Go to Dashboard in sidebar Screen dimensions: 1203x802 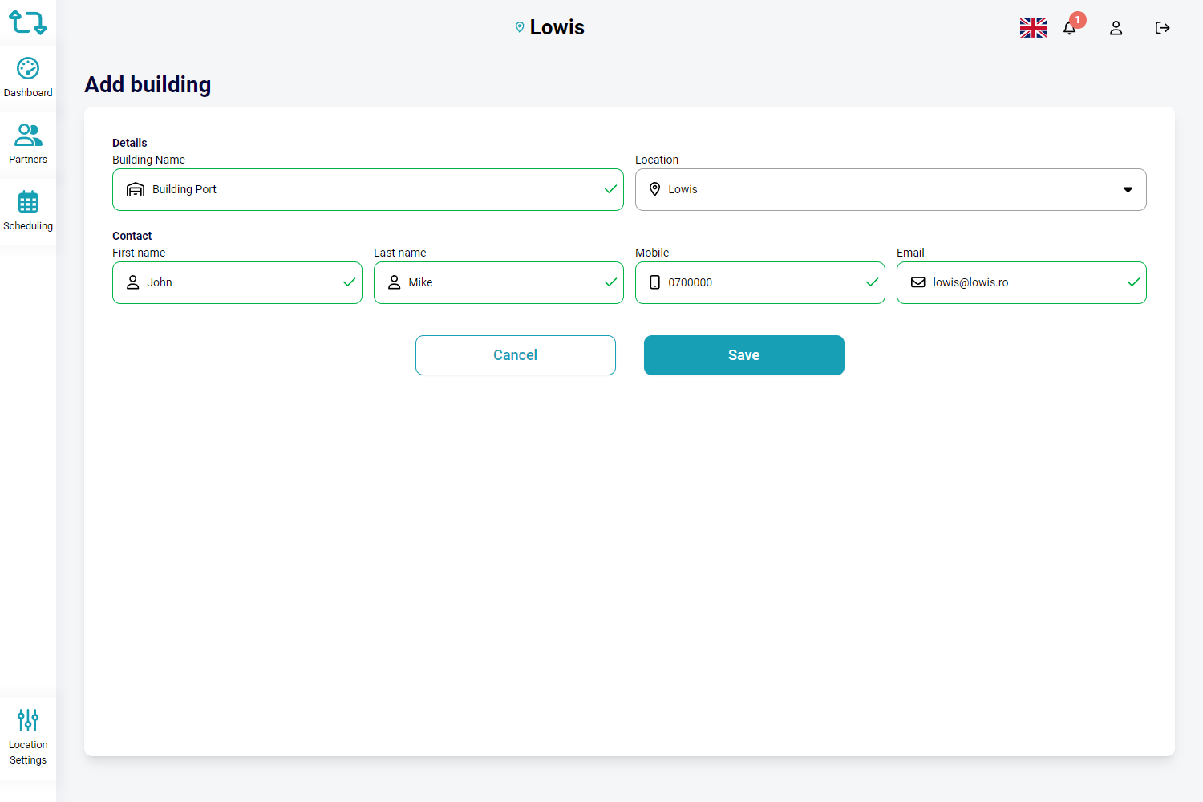coord(28,78)
